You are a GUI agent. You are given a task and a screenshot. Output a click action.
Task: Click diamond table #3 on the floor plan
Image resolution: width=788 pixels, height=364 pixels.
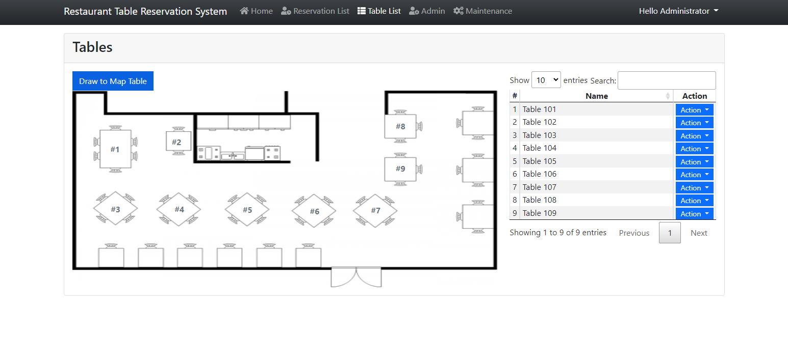[116, 209]
